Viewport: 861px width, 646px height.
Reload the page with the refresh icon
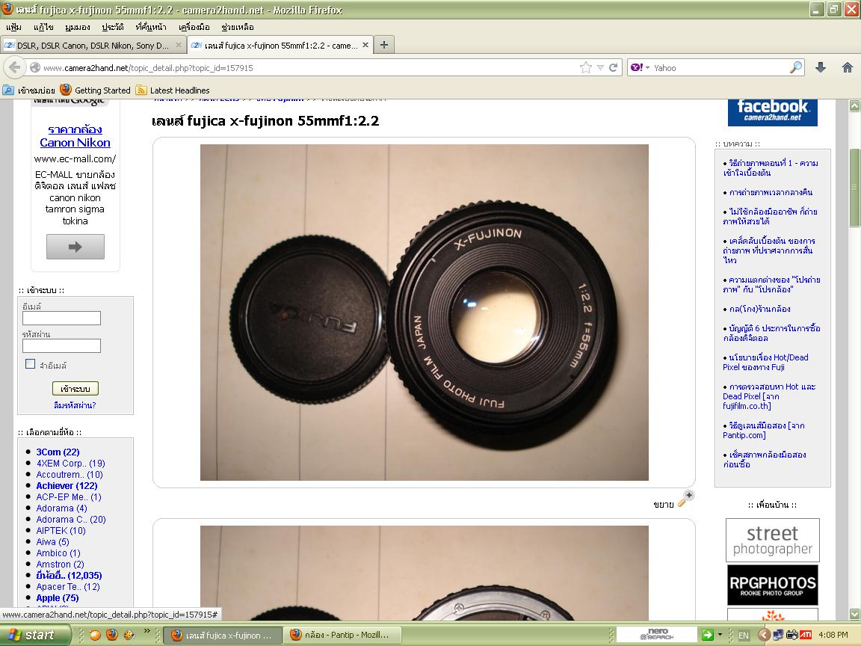tap(614, 67)
